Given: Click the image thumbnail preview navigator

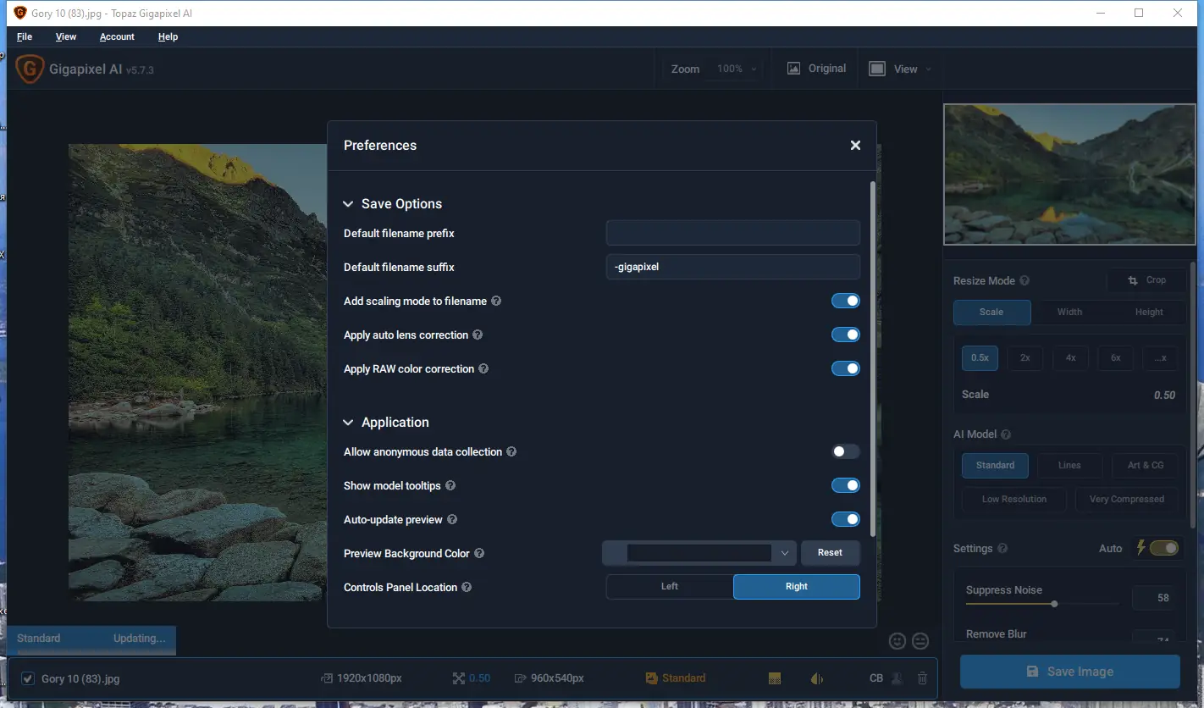Looking at the screenshot, I should (x=1069, y=174).
